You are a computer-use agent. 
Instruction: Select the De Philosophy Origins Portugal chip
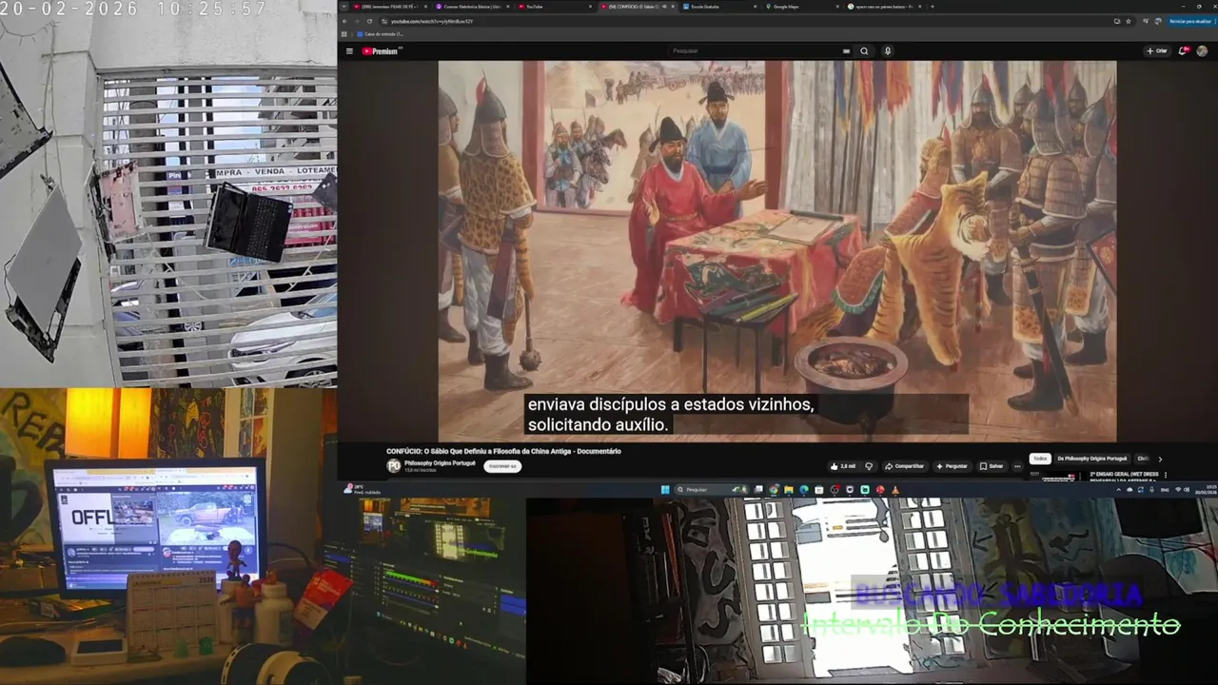coord(1092,459)
